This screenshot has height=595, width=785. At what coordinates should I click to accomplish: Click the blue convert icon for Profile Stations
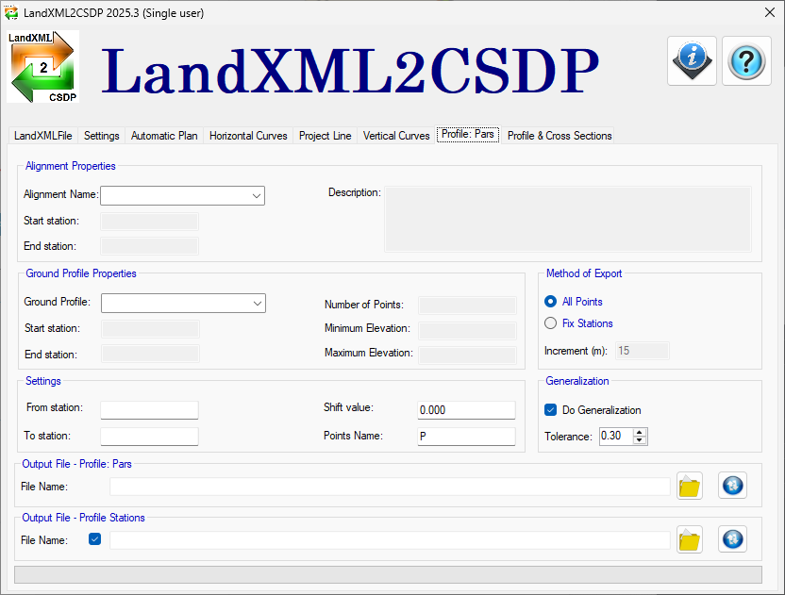pyautogui.click(x=732, y=539)
